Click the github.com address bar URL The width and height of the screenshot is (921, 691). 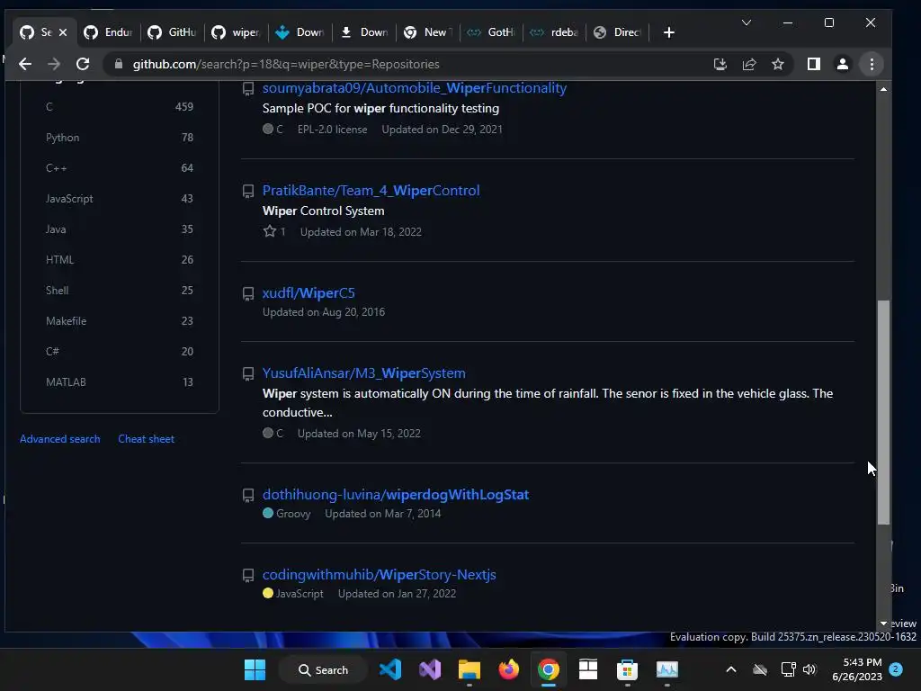(286, 64)
